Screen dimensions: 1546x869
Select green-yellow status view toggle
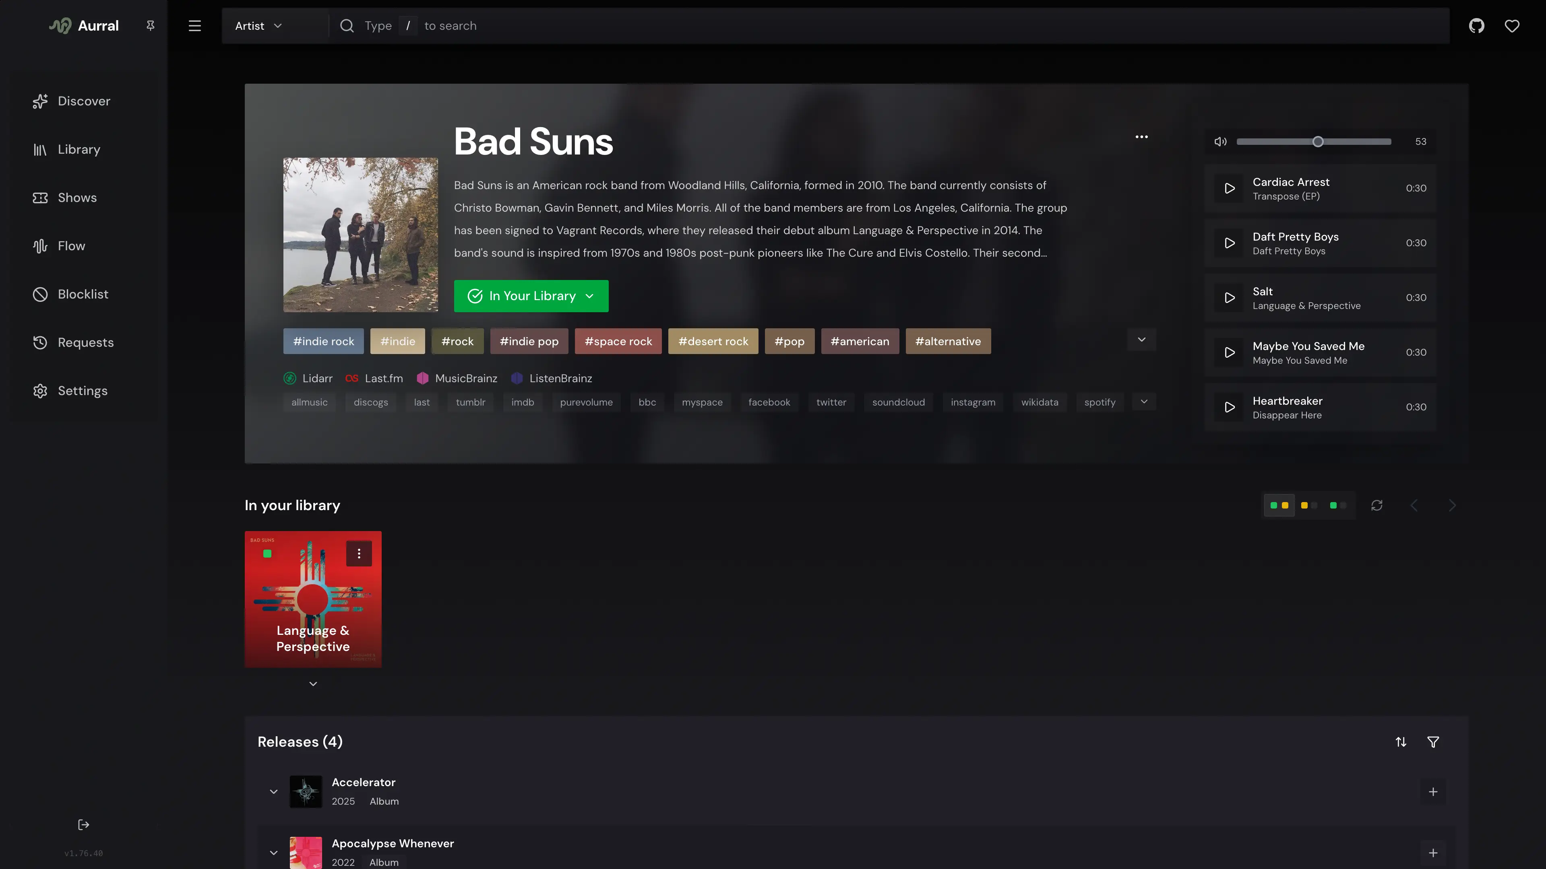coord(1279,506)
